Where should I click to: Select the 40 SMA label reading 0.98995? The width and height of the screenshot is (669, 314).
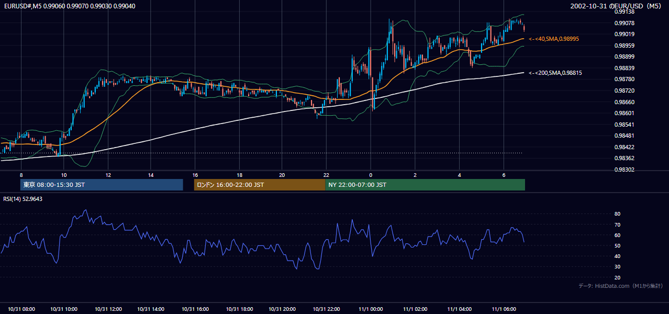tap(554, 39)
